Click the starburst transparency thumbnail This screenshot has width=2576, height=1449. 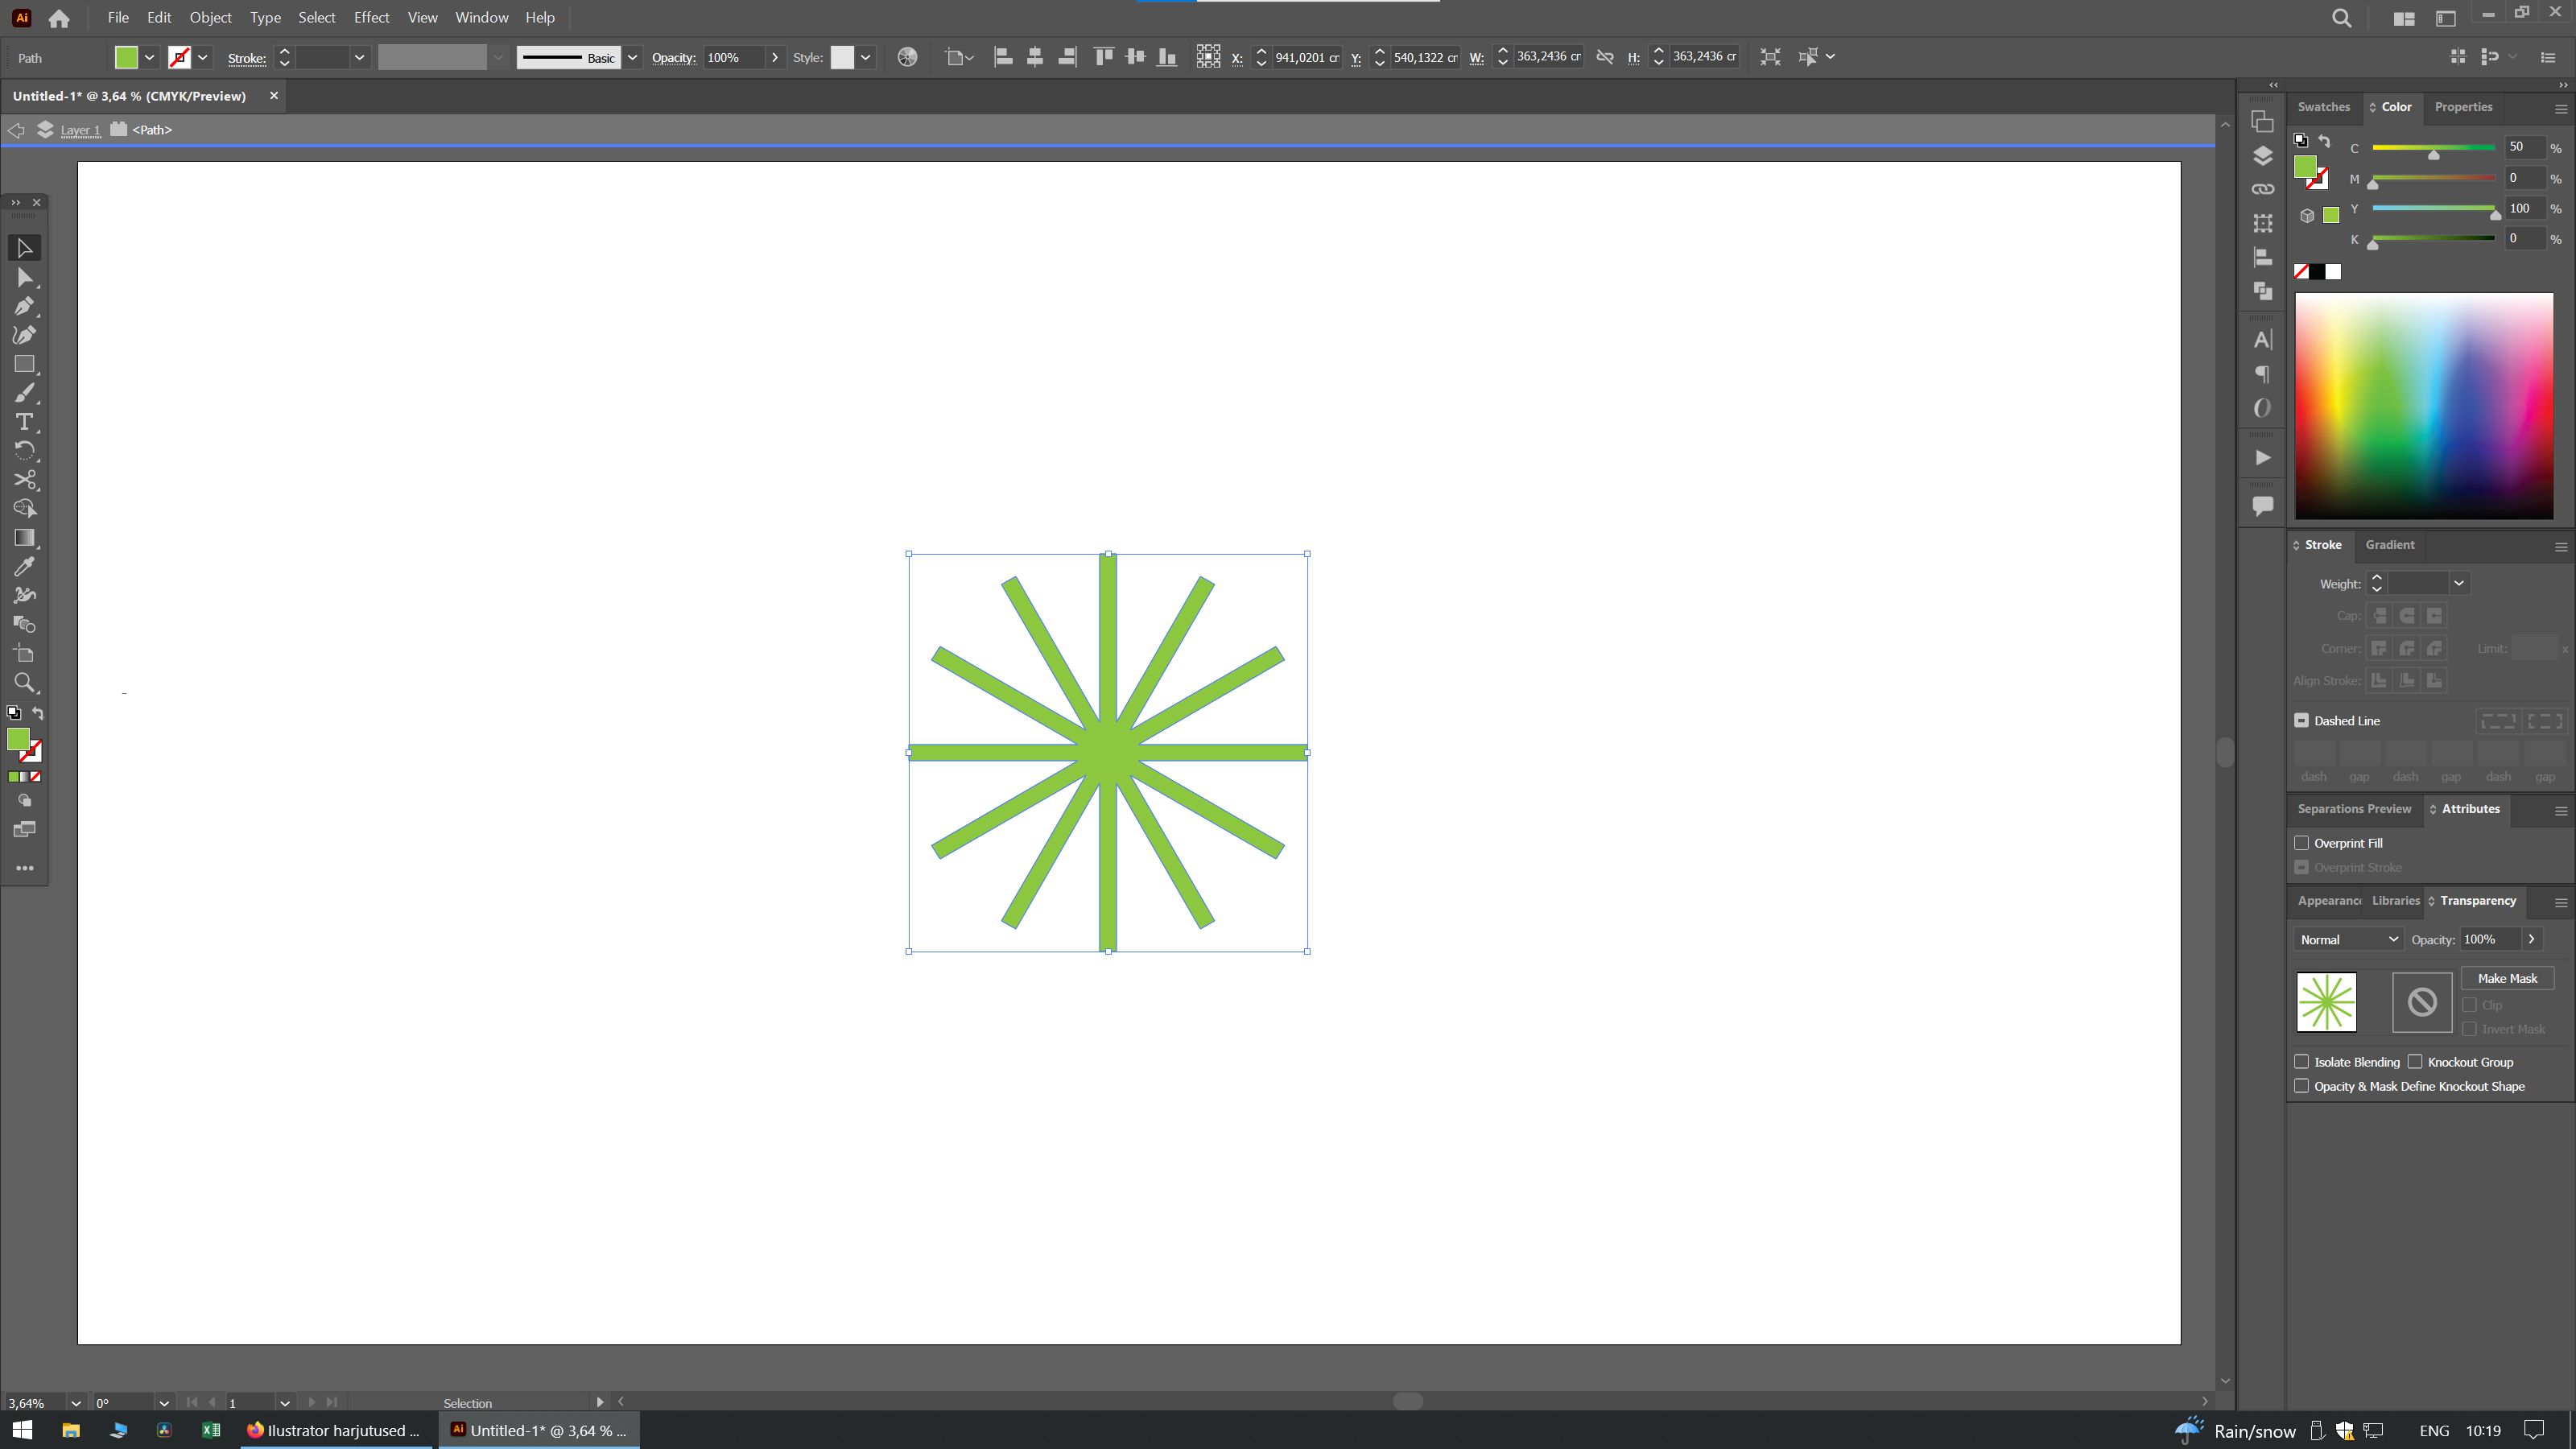point(2326,1002)
